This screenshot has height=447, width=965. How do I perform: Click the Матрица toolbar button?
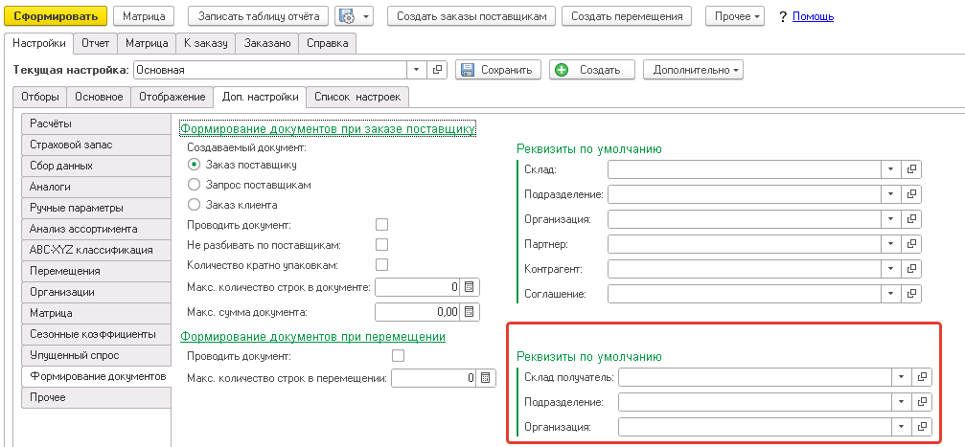click(x=144, y=16)
